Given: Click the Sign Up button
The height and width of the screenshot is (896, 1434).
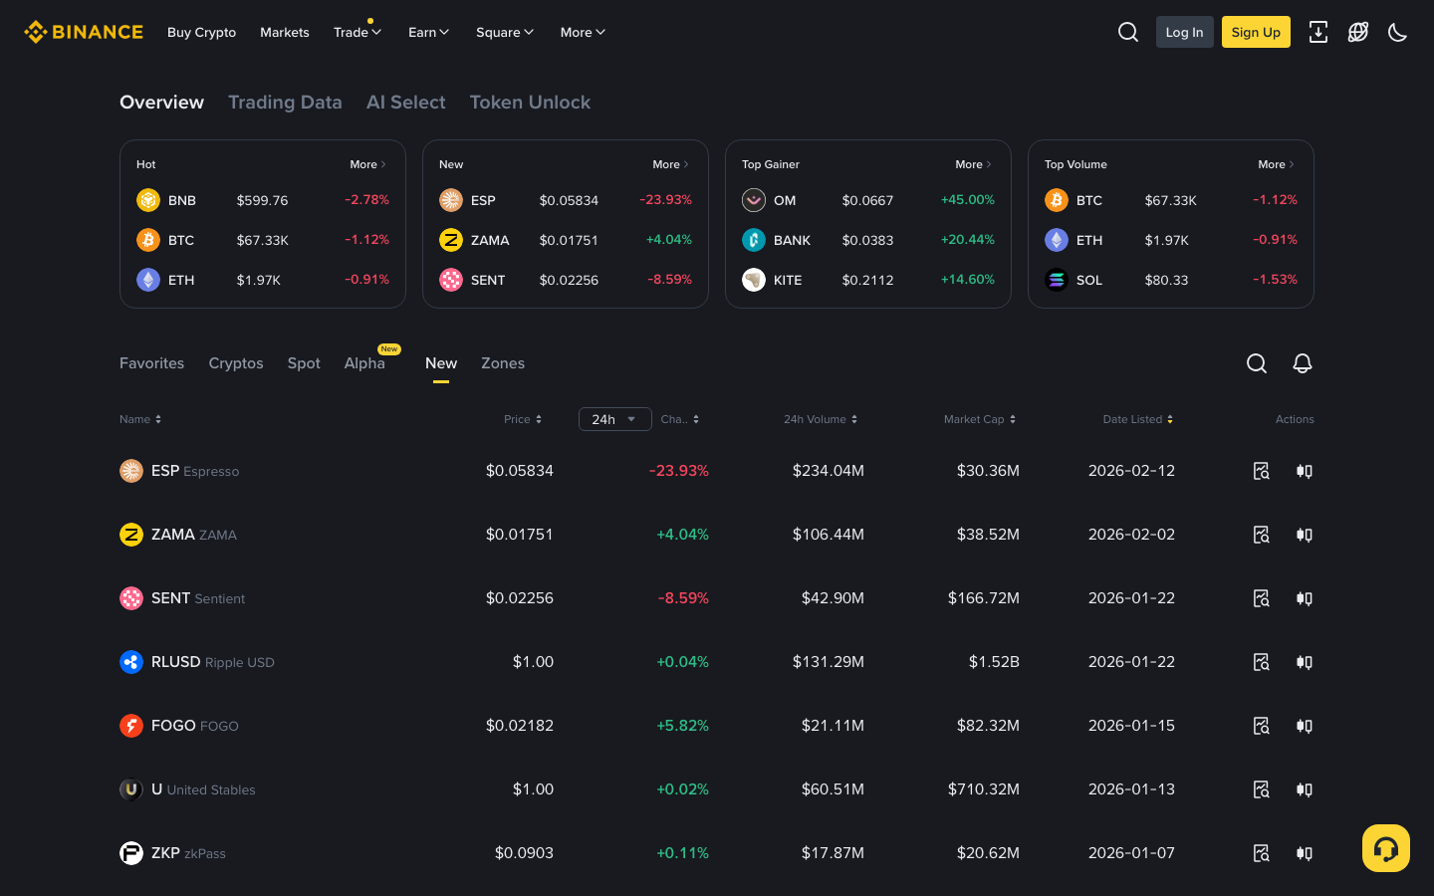Looking at the screenshot, I should (x=1256, y=32).
